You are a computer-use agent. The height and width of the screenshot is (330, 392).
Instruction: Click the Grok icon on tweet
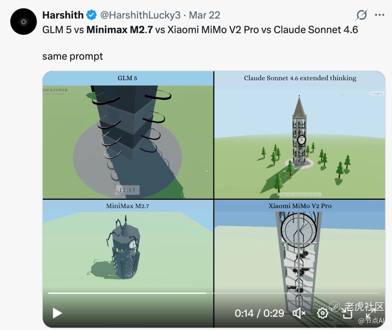[x=362, y=15]
